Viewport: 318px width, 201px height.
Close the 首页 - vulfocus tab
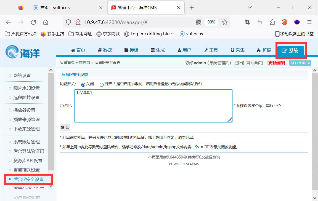pyautogui.click(x=101, y=8)
